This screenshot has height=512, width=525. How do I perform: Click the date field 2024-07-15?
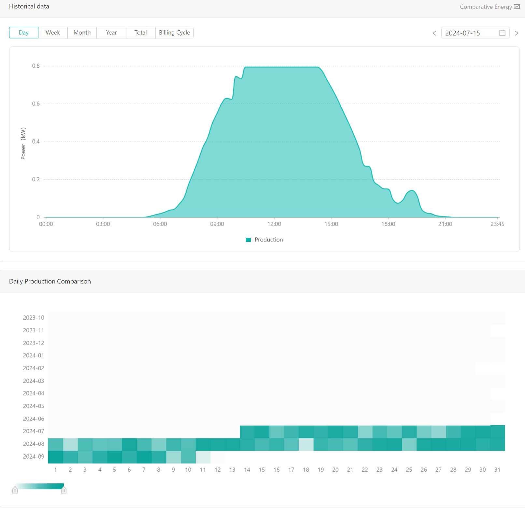475,33
